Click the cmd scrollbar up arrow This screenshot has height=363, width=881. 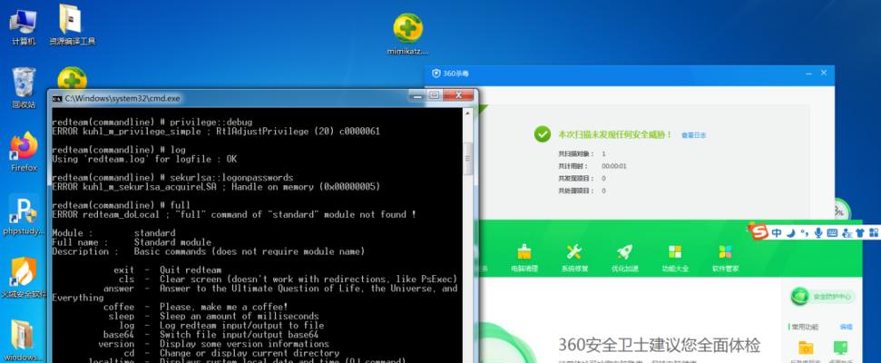(467, 113)
